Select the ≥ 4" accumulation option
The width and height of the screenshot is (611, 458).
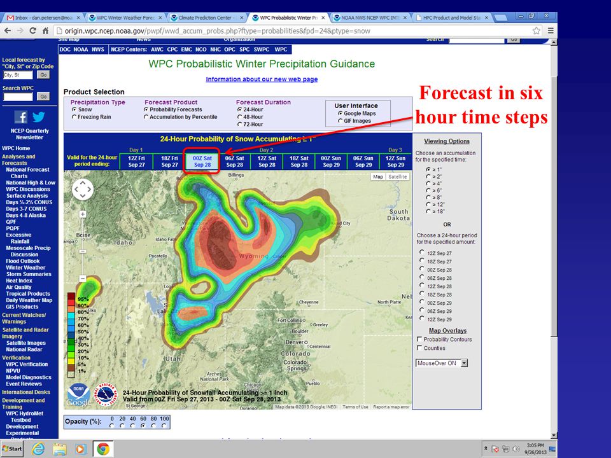click(x=428, y=183)
